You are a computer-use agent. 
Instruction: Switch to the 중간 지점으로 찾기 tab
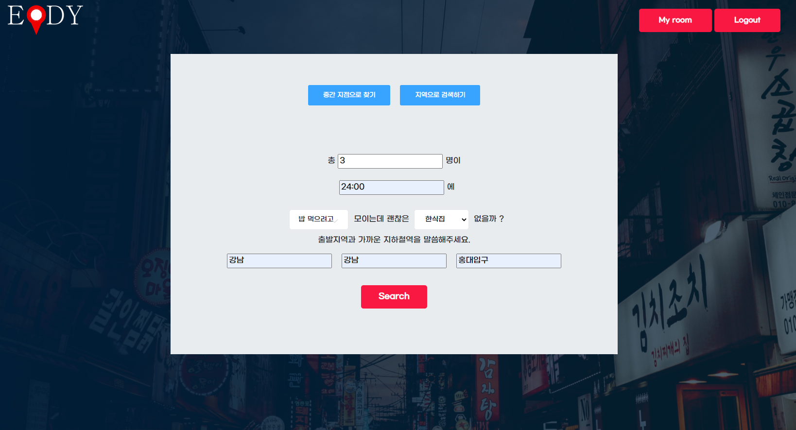click(349, 95)
